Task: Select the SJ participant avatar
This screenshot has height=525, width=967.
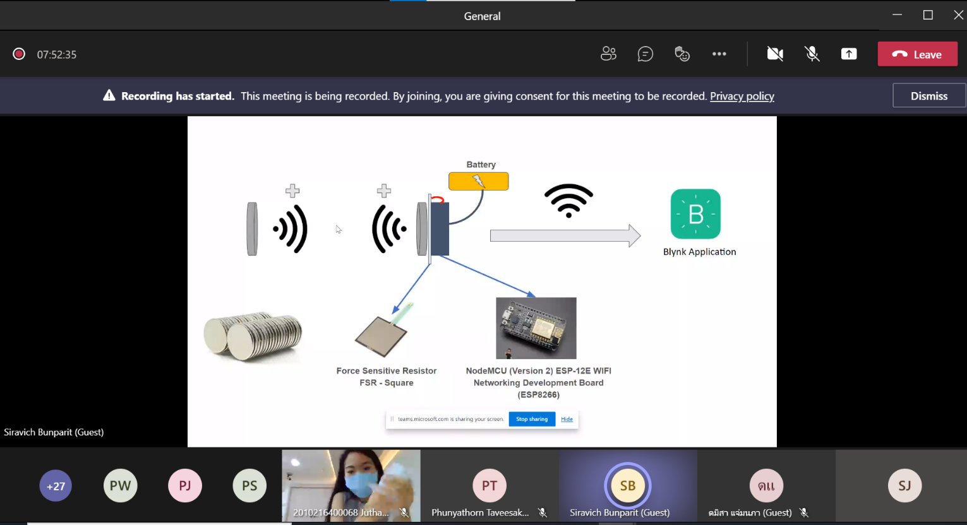Action: tap(904, 485)
